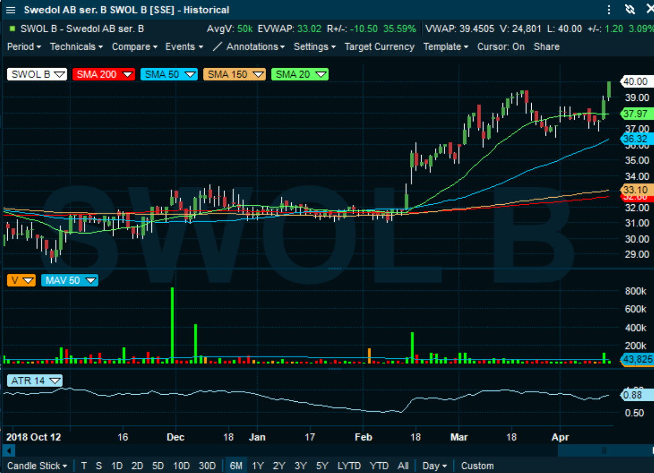The height and width of the screenshot is (473, 654).
Task: Select the 10D period
Action: coord(181,466)
